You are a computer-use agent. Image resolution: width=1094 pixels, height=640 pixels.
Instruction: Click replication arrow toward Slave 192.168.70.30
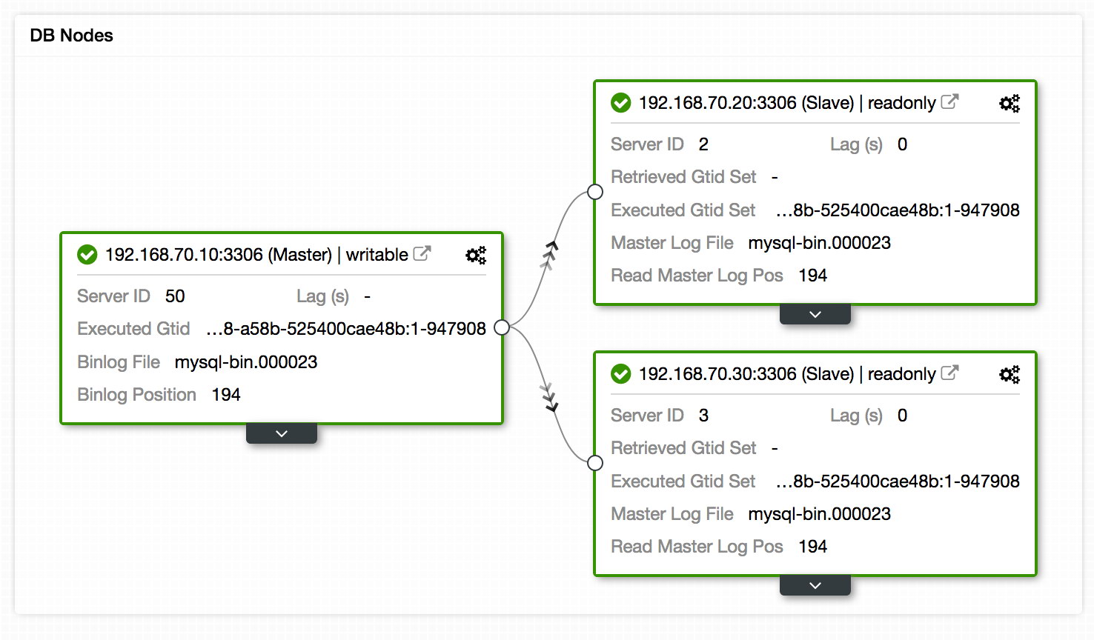[x=549, y=398]
